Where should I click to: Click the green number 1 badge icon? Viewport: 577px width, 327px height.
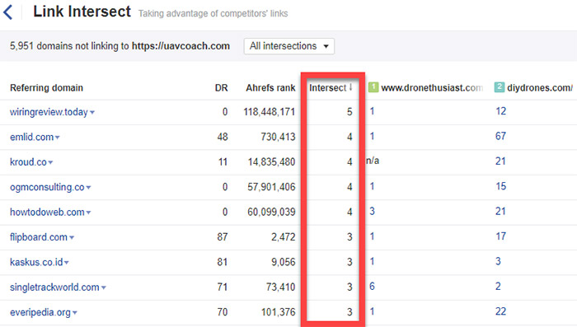(373, 87)
